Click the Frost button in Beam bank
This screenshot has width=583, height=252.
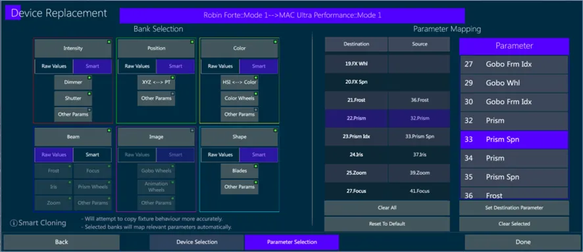(53, 171)
